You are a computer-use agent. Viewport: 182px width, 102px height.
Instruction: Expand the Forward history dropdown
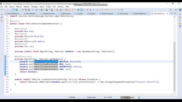tap(118, 10)
